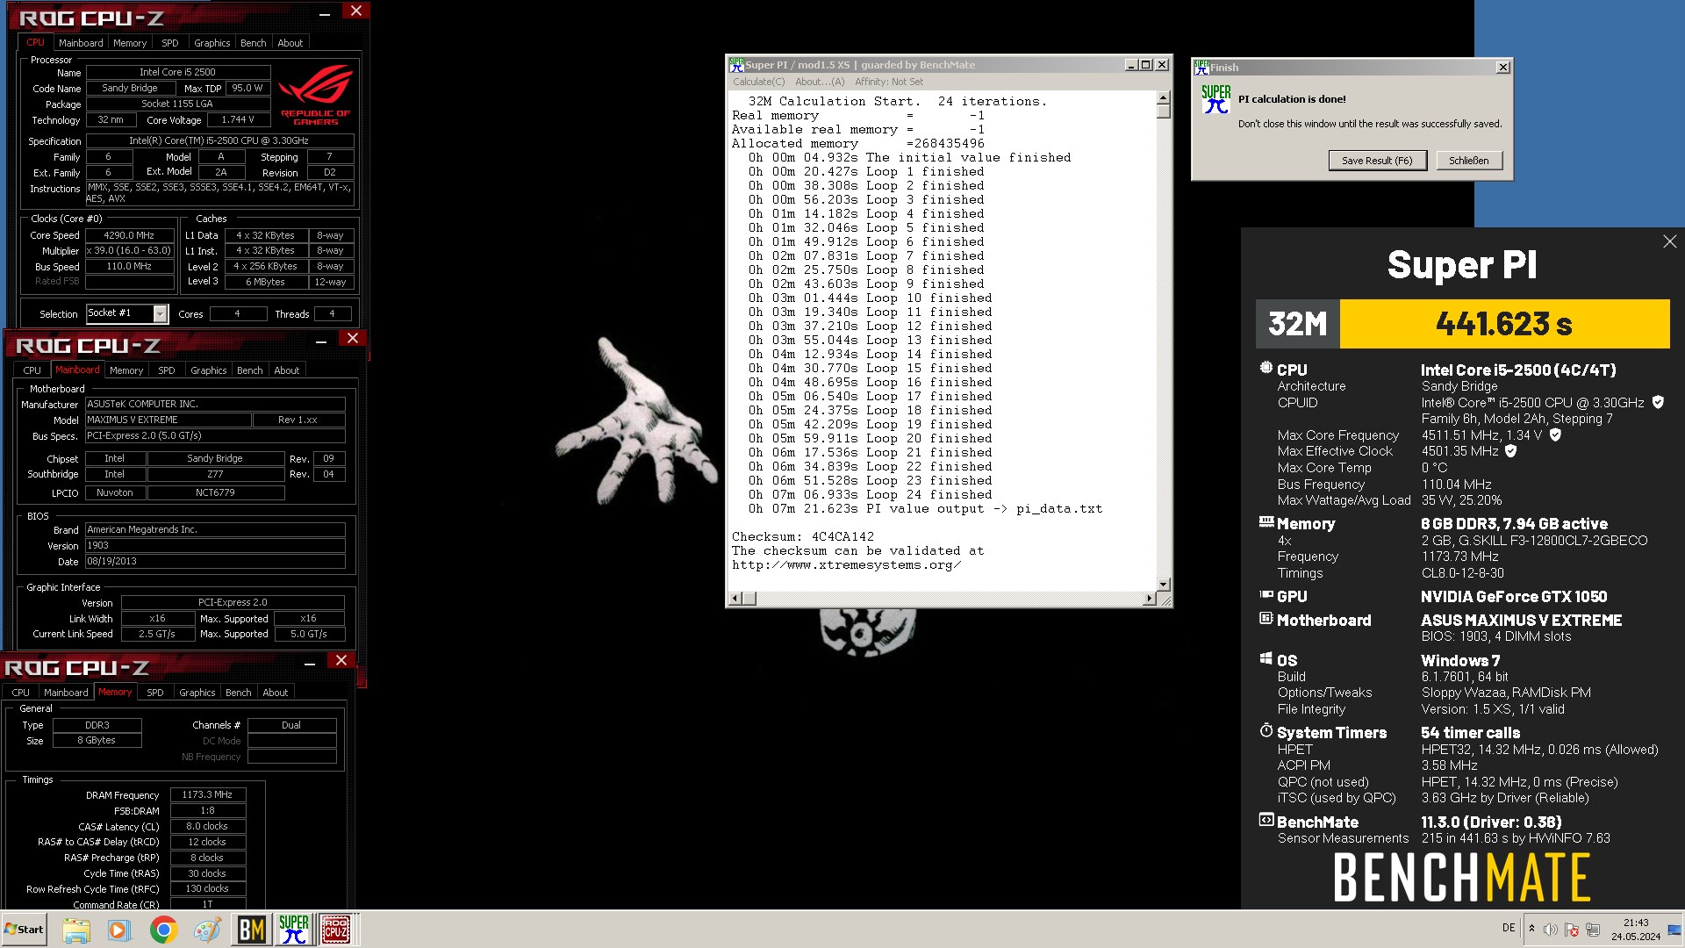This screenshot has width=1685, height=948.
Task: Open the Calculate(C) menu in Super PI
Action: 758,82
